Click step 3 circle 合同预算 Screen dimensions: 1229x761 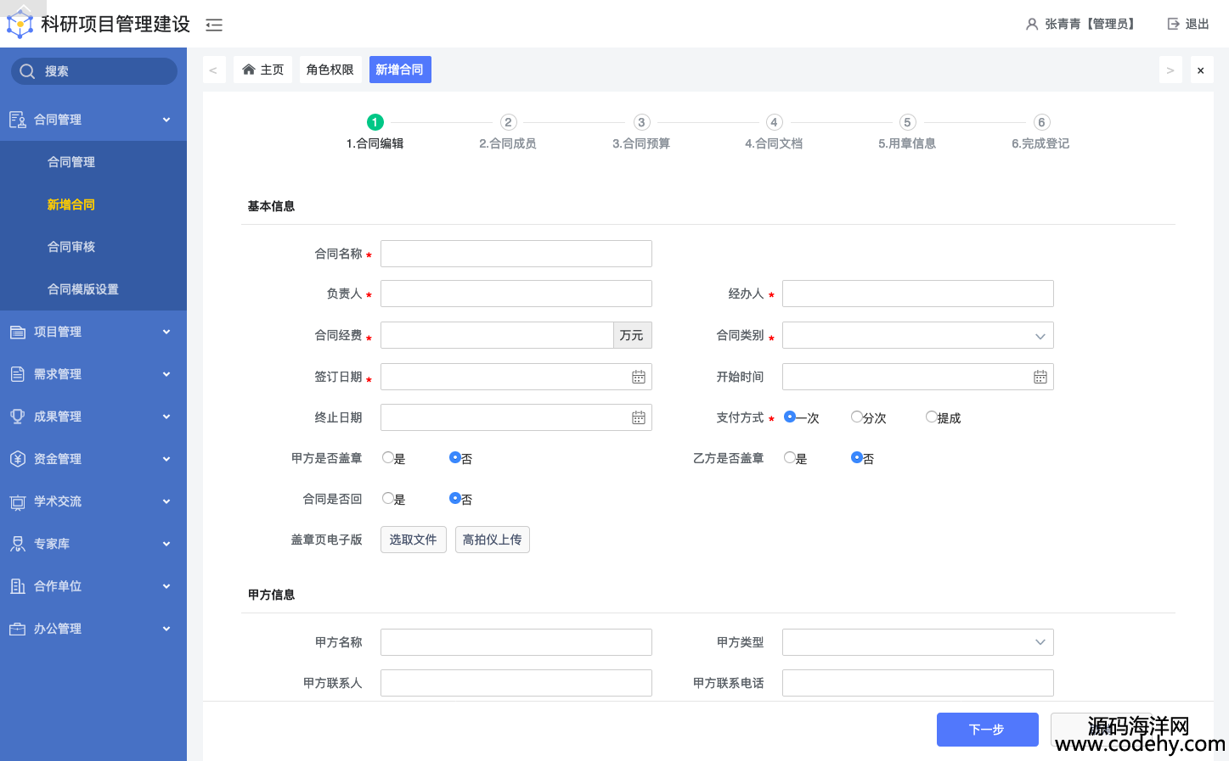(x=641, y=122)
